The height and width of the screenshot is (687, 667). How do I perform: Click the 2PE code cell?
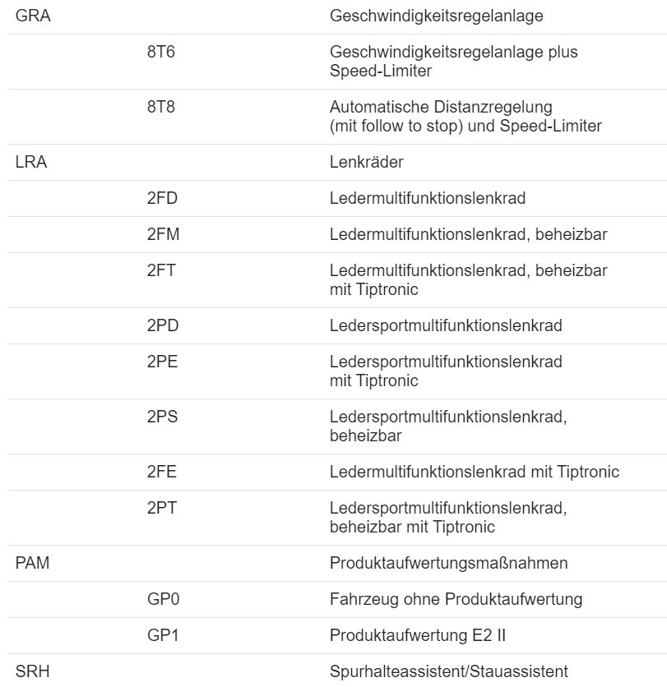162,362
